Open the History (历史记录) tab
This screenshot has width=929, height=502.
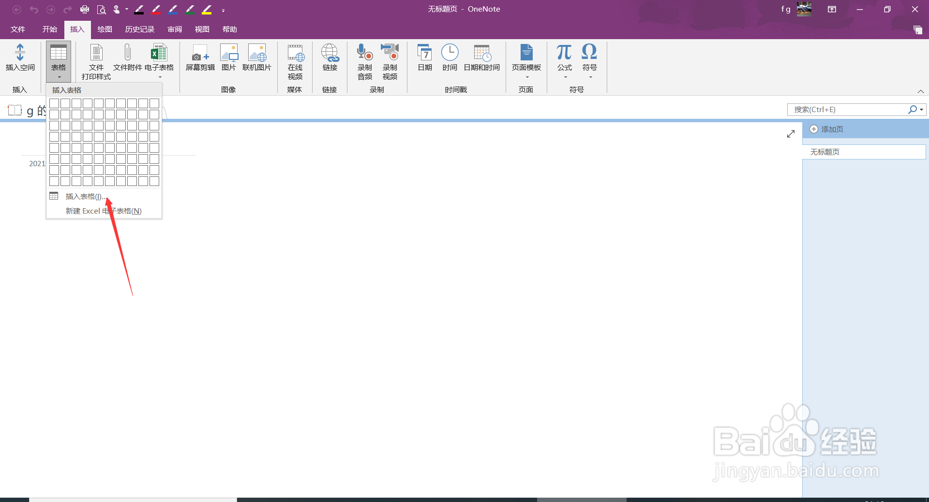140,29
